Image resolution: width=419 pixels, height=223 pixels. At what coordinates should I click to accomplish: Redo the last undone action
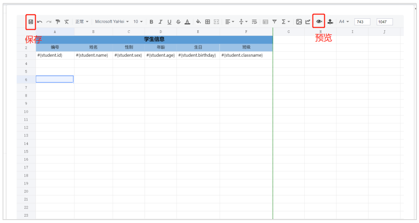pyautogui.click(x=49, y=22)
